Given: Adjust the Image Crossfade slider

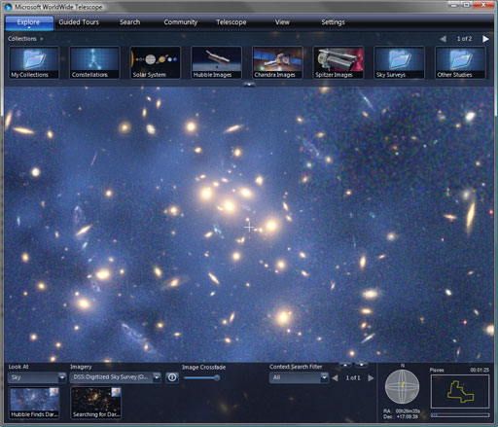Looking at the screenshot, I should 202,377.
